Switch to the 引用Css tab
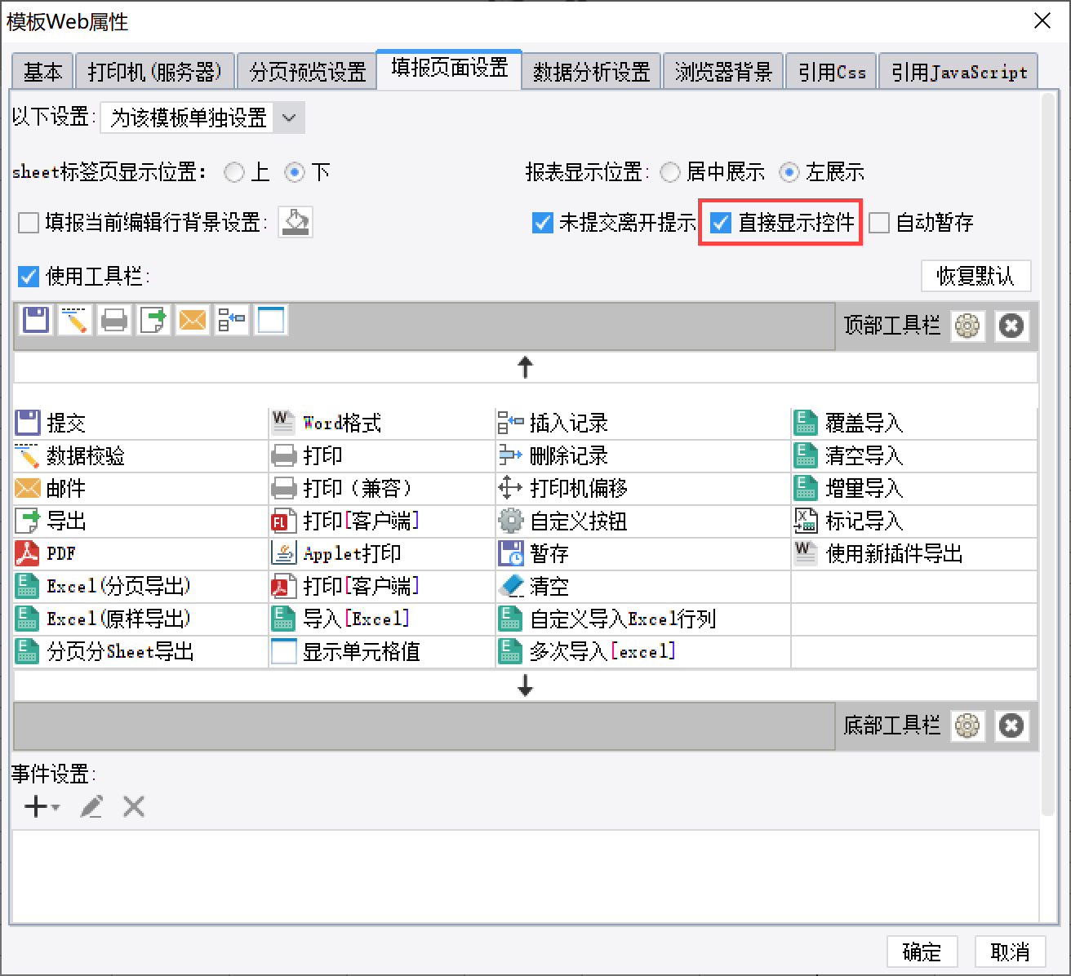Screen dimensions: 1071x976 (x=832, y=72)
